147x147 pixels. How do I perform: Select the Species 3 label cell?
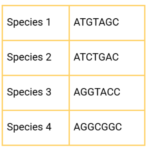[36, 93]
